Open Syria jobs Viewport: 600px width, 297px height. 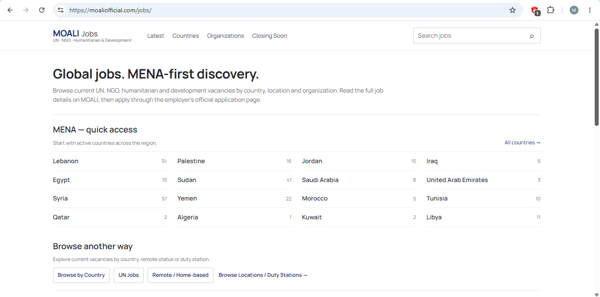[x=110, y=199]
